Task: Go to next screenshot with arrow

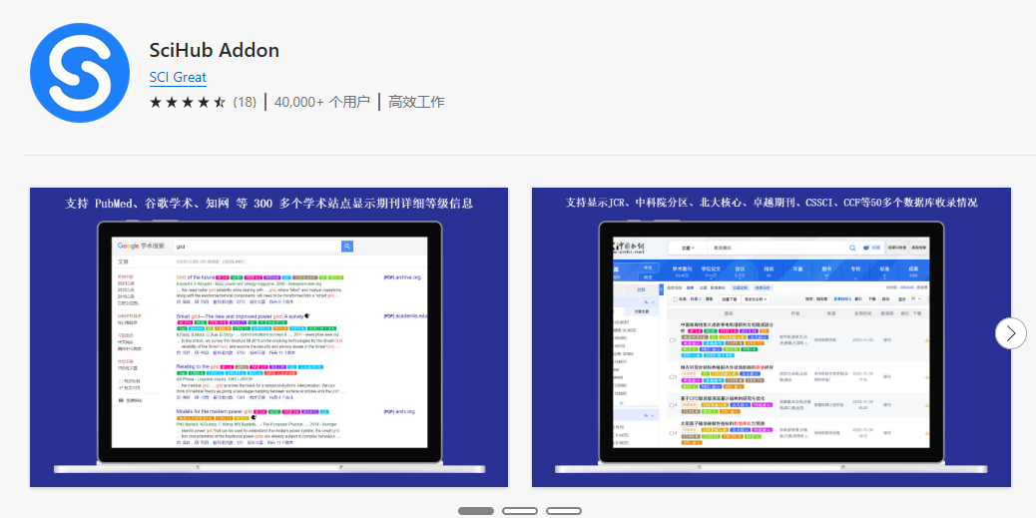Action: (1011, 333)
